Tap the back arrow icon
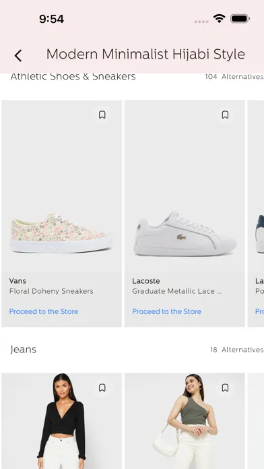Screen dimensions: 264x469 click(18, 56)
